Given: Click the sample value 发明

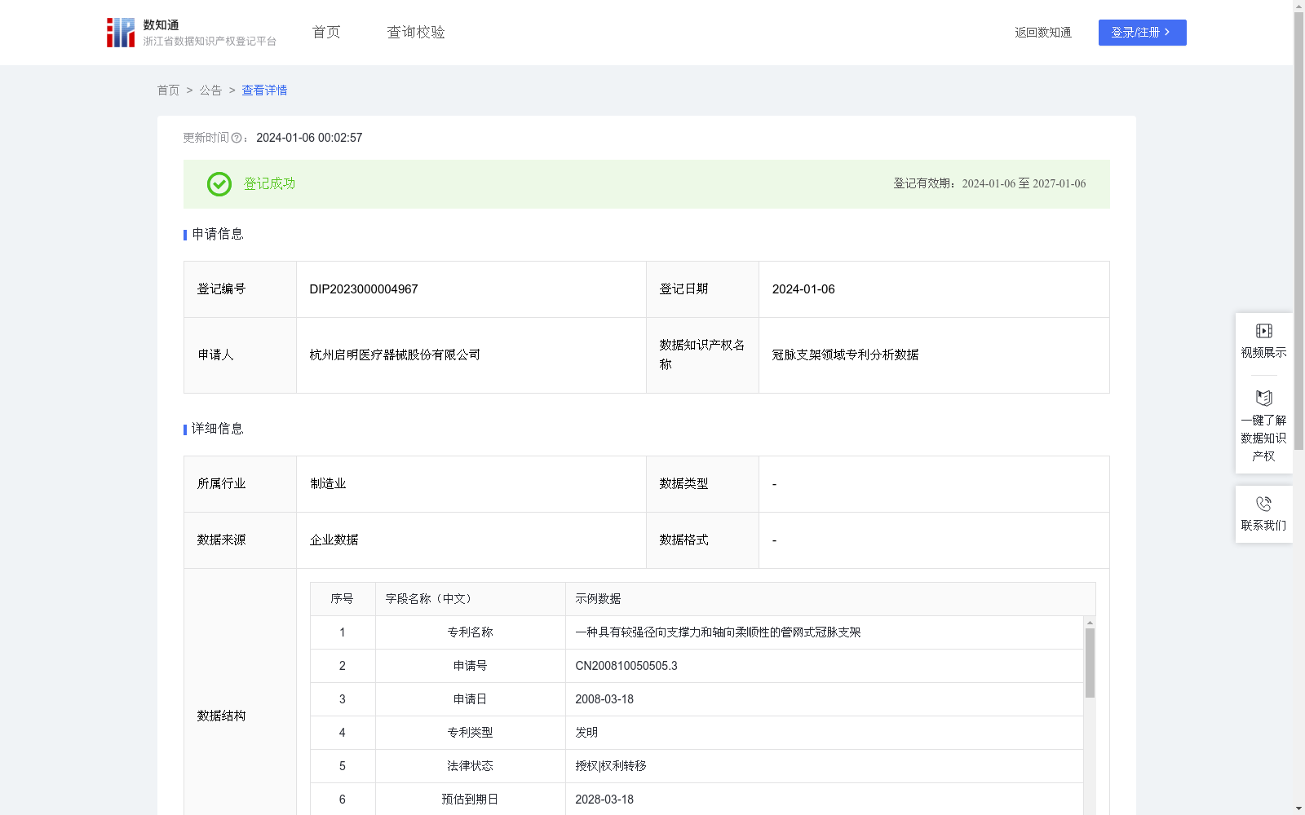Looking at the screenshot, I should coord(586,733).
